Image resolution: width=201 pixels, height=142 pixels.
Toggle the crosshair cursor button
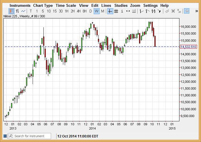(110, 11)
